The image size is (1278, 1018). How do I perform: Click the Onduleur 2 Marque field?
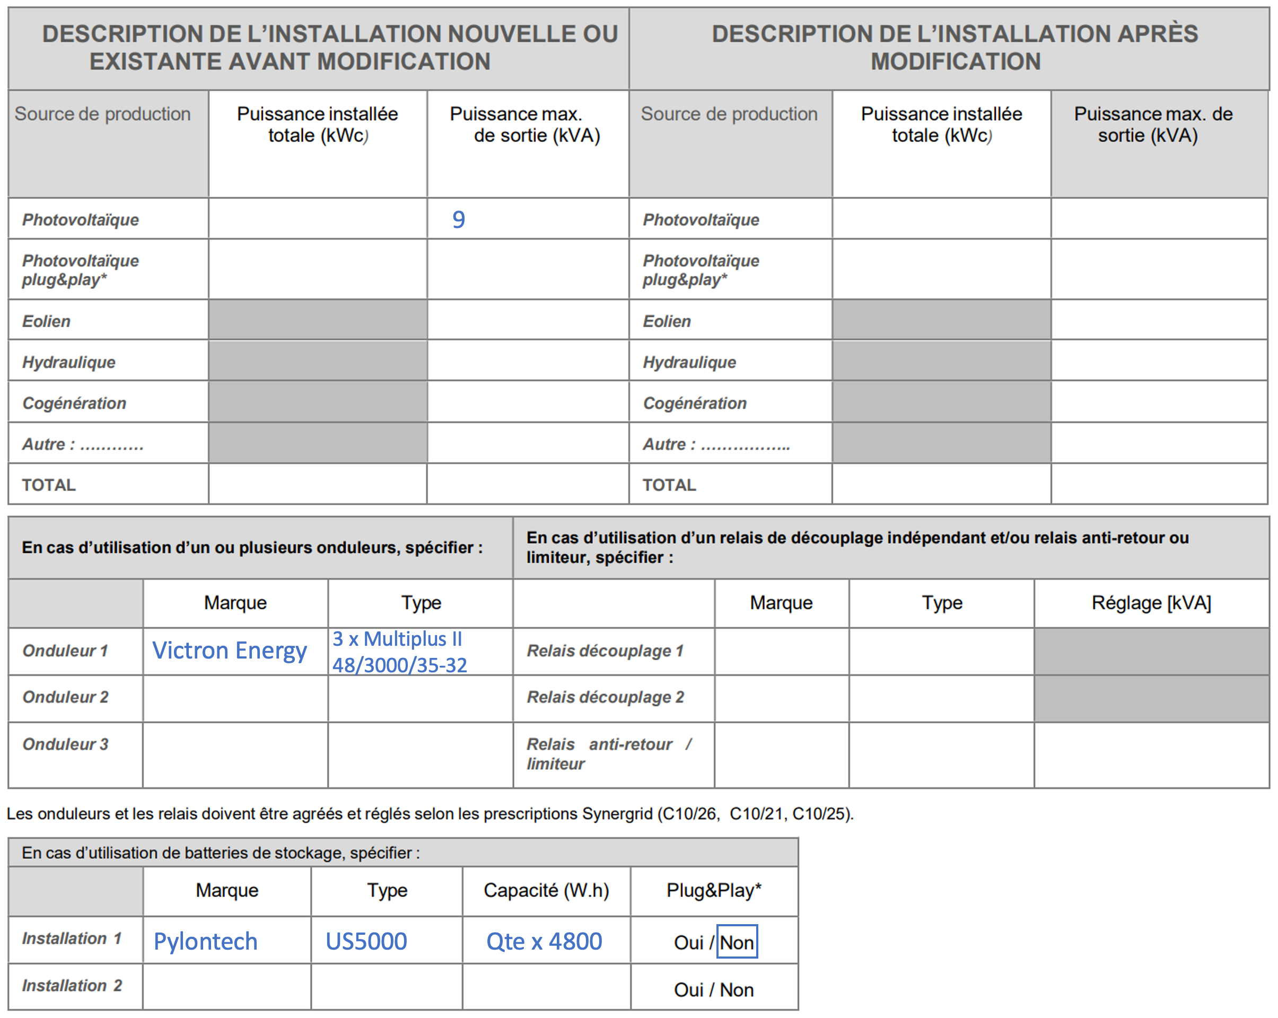pyautogui.click(x=235, y=699)
